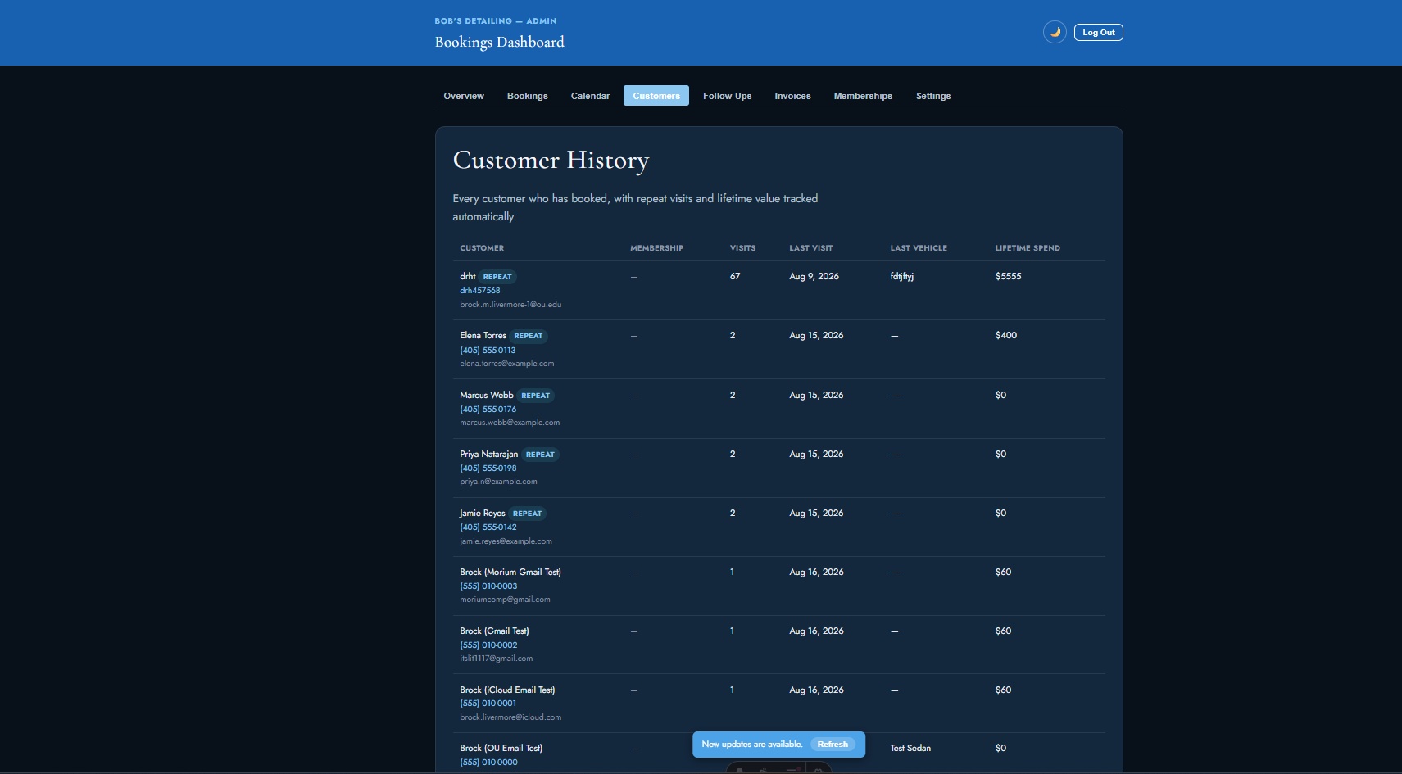Click phone number (555) 010-0002
The image size is (1402, 774).
(x=488, y=645)
